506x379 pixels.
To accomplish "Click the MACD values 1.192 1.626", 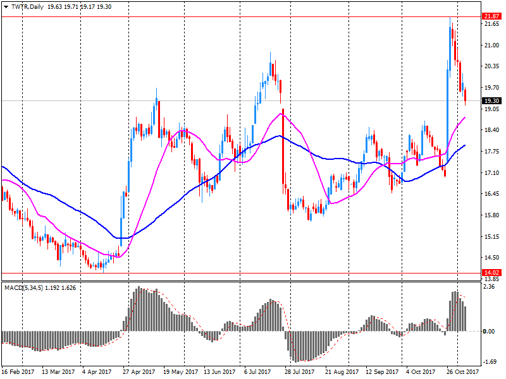I will 60,288.
